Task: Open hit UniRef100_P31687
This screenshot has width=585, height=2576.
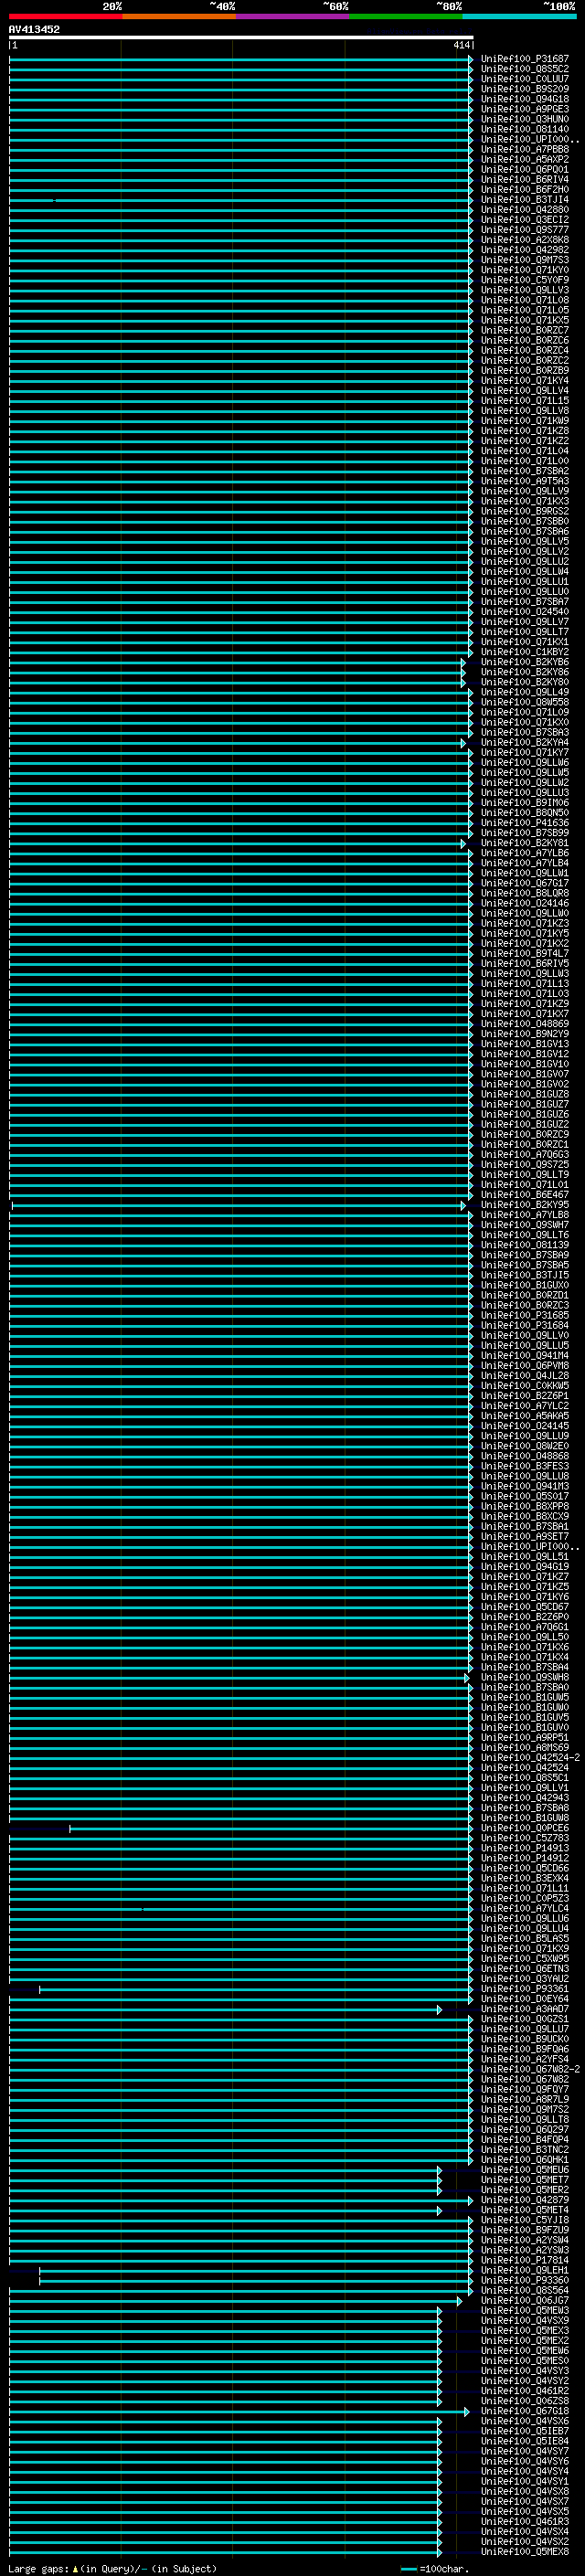Action: point(524,59)
